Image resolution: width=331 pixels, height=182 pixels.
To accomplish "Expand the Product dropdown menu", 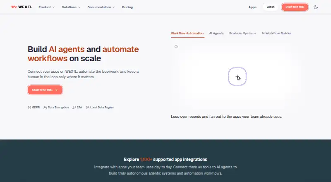I will (x=47, y=7).
